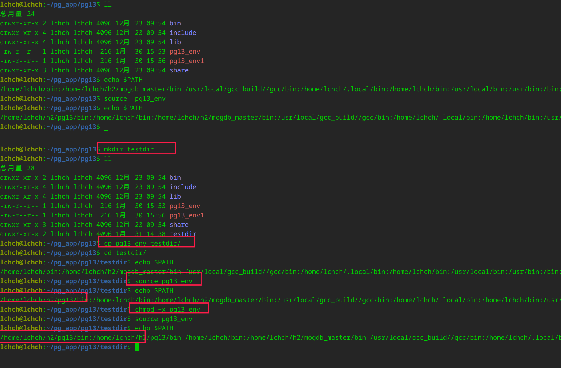Viewport: 561px width, 368px height.
Task: Click the red-boxed 'source pg13_env' in testdir
Action: pyautogui.click(x=164, y=281)
